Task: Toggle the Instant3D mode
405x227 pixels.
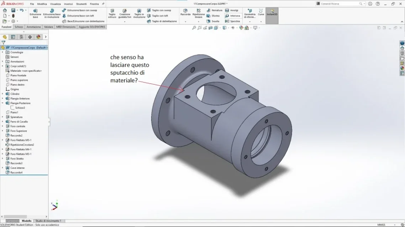Action: click(x=272, y=13)
